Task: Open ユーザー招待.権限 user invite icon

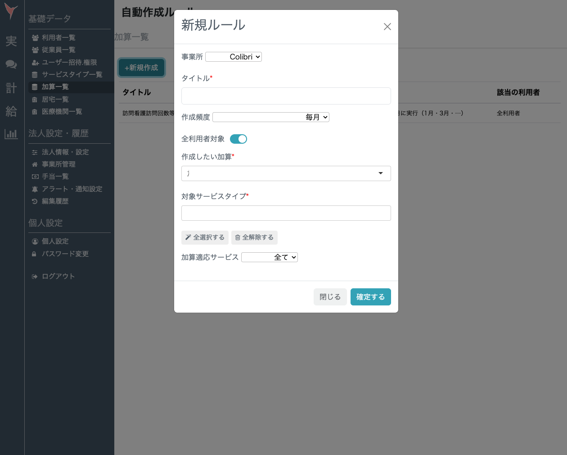Action: [x=35, y=62]
